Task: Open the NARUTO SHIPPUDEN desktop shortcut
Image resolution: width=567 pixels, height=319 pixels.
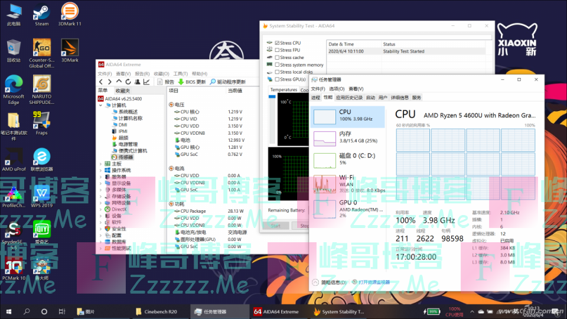Action: (41, 89)
